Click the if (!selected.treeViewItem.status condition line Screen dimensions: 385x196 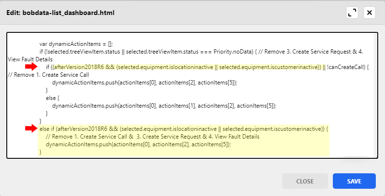[121, 51]
